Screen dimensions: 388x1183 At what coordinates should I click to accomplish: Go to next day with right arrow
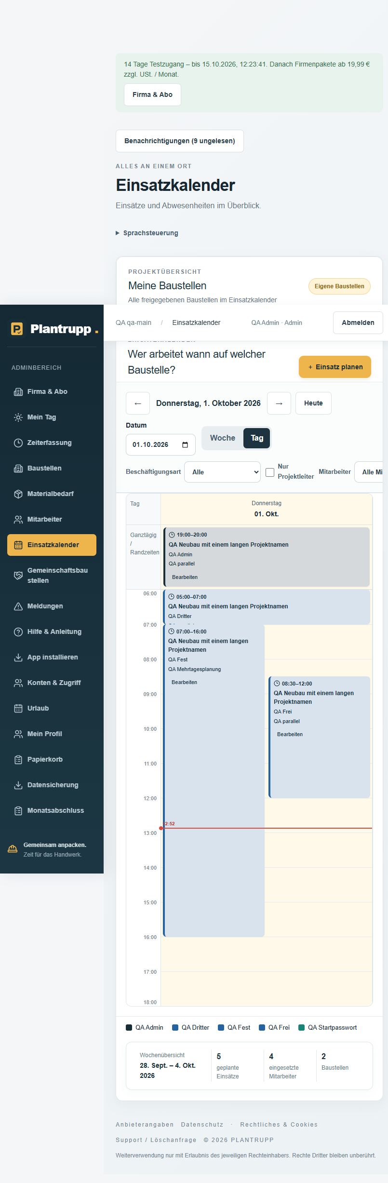click(279, 403)
